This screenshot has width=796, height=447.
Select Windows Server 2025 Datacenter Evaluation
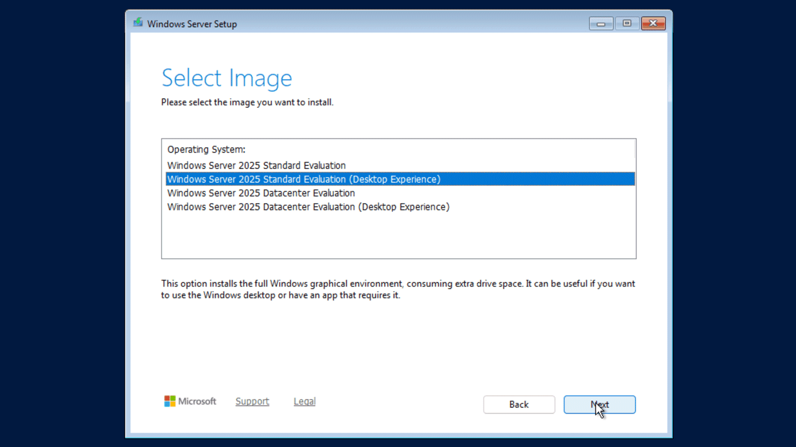coord(400,193)
